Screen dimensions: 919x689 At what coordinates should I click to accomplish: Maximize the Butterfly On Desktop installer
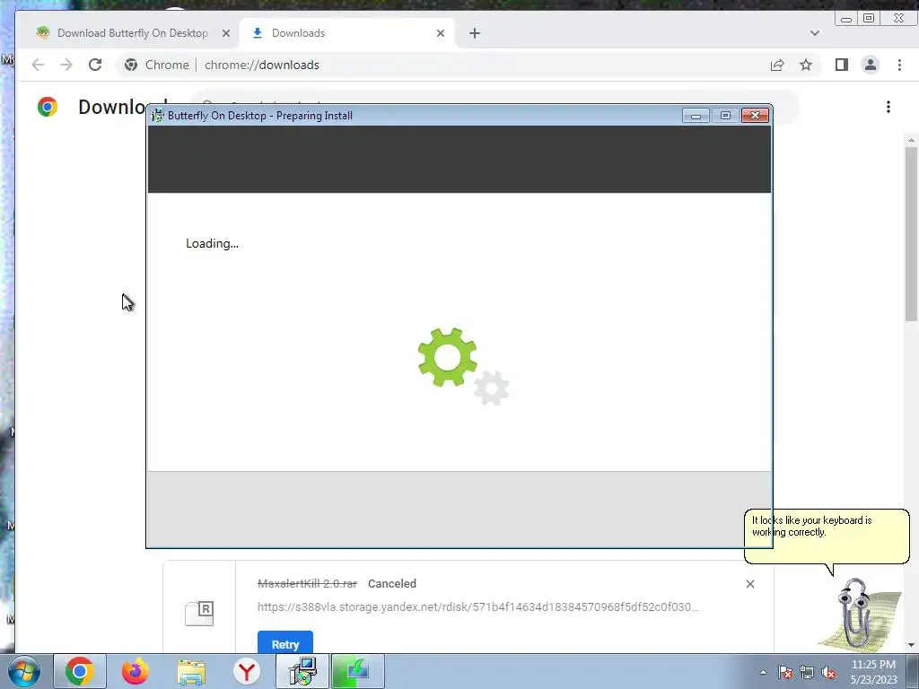(x=725, y=116)
